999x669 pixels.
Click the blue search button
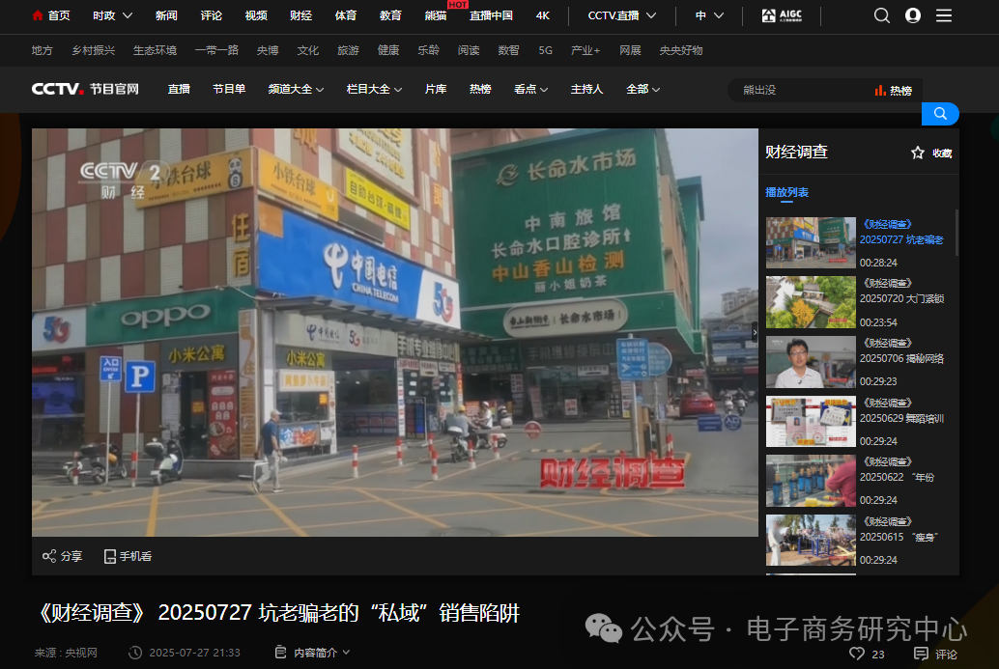tap(939, 113)
